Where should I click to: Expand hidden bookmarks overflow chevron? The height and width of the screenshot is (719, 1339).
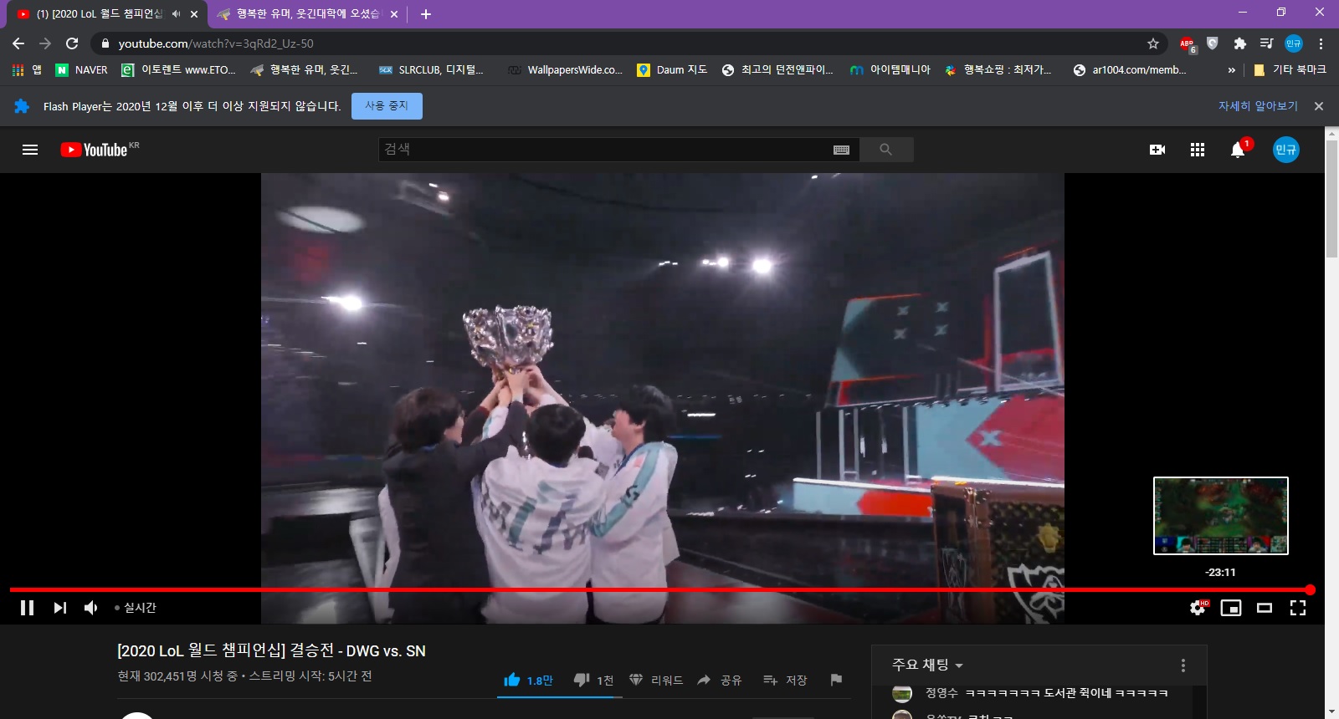[x=1231, y=70]
